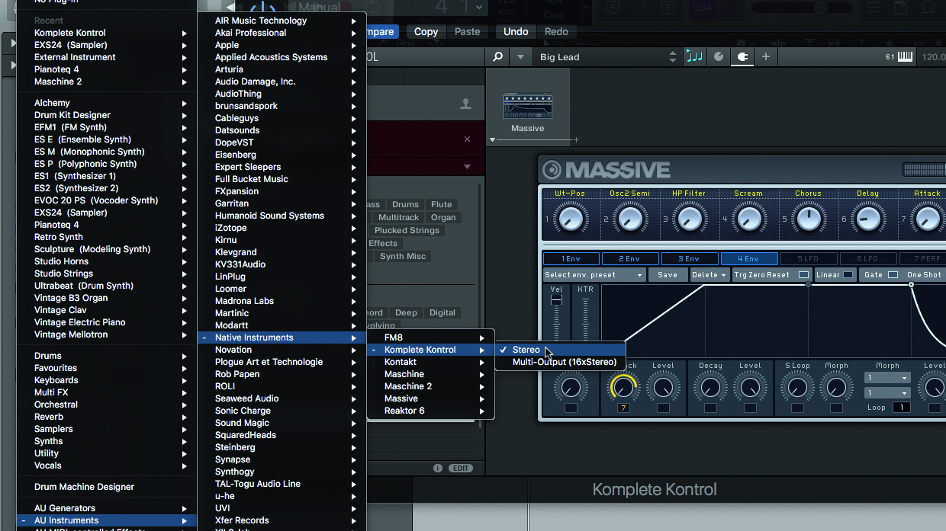Click the round perform knob icon

719,57
